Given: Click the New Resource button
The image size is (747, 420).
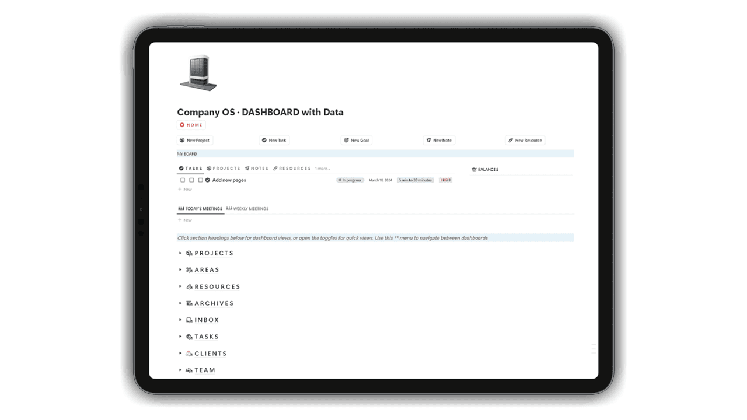Looking at the screenshot, I should [525, 140].
